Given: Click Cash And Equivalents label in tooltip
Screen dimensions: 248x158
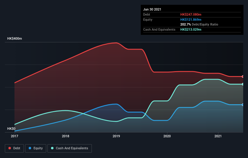Looking at the screenshot, I should (159, 29).
